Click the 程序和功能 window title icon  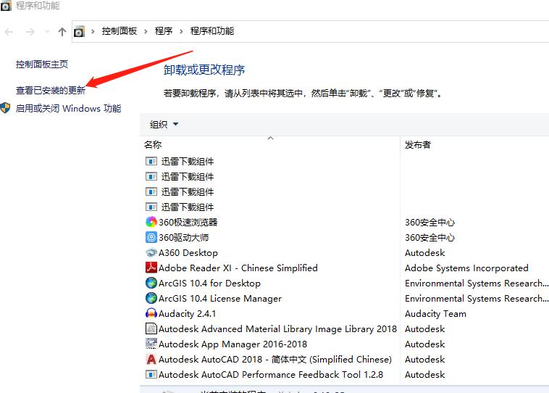6,6
